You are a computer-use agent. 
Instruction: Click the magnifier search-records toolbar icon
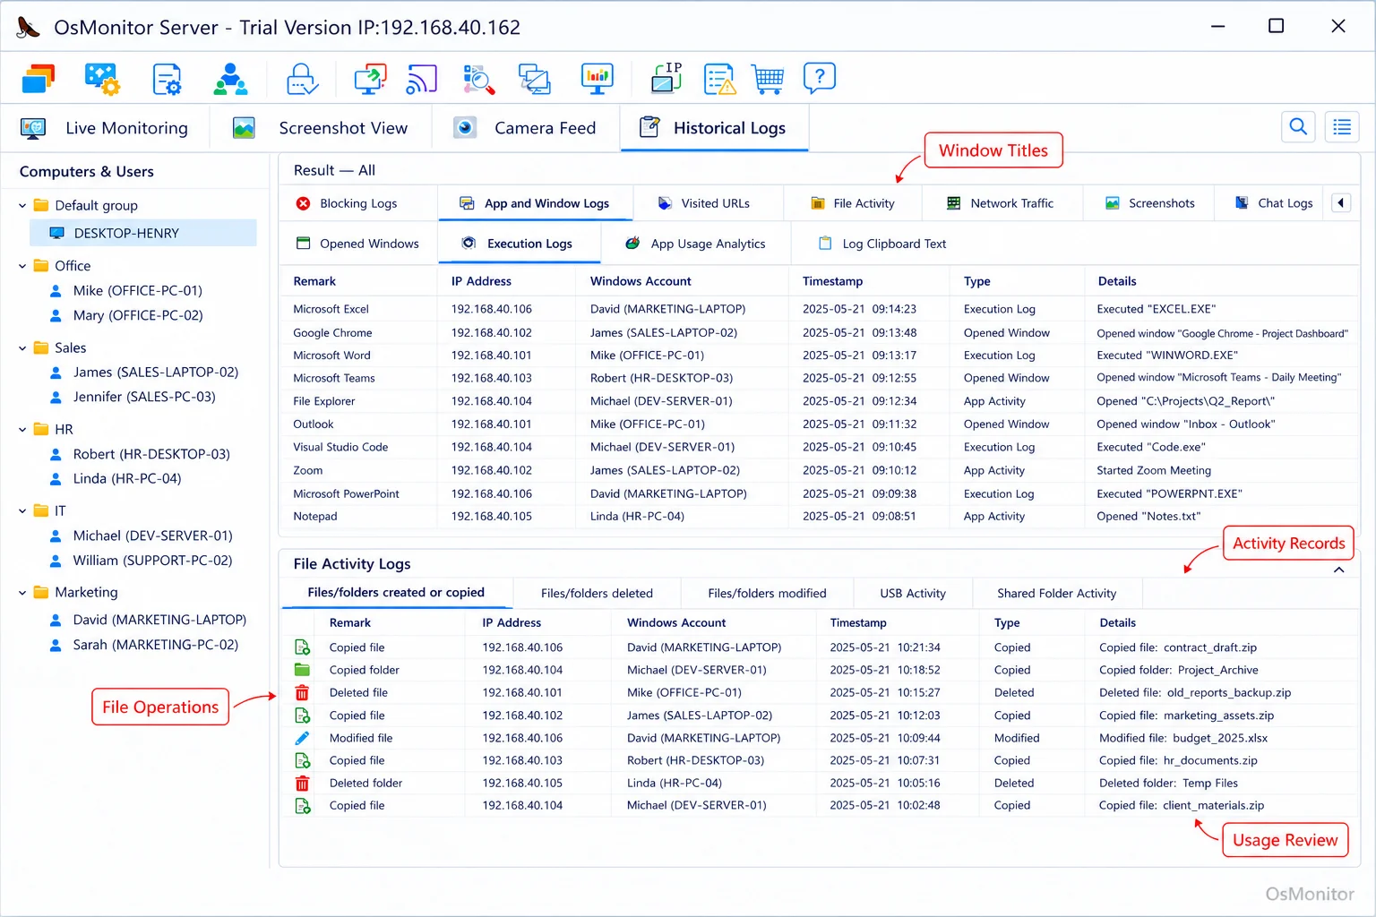click(478, 79)
